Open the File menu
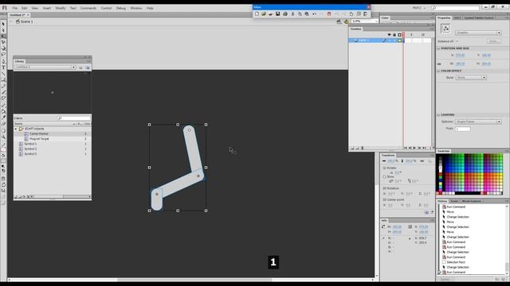Image resolution: width=510 pixels, height=286 pixels. click(x=14, y=8)
